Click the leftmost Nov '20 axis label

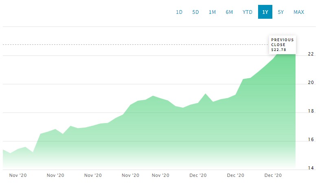[18, 175]
